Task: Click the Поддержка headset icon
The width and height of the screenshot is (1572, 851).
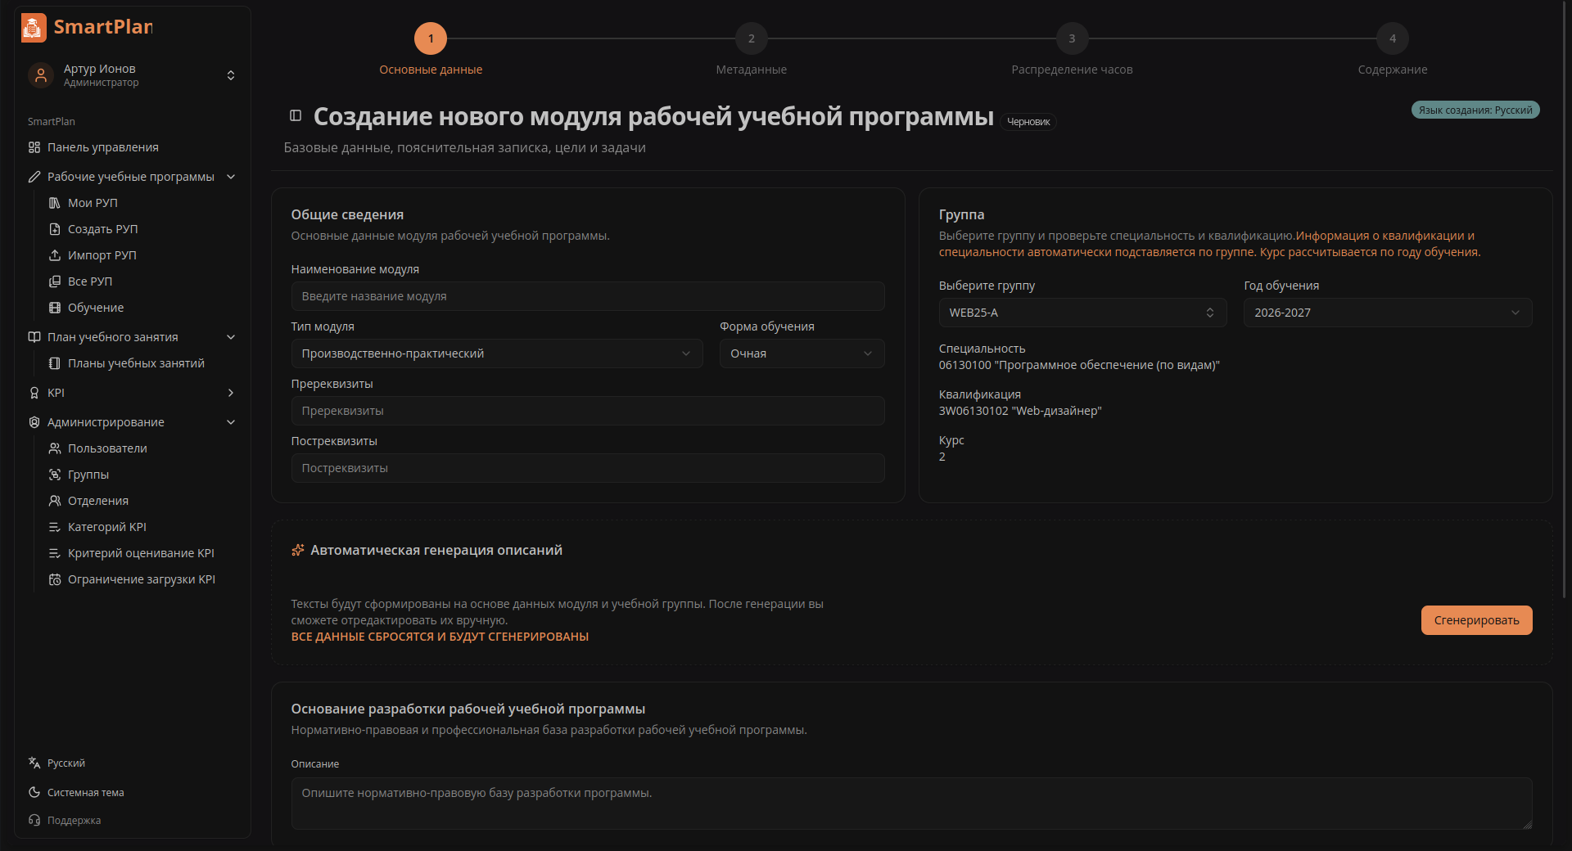Action: tap(34, 820)
